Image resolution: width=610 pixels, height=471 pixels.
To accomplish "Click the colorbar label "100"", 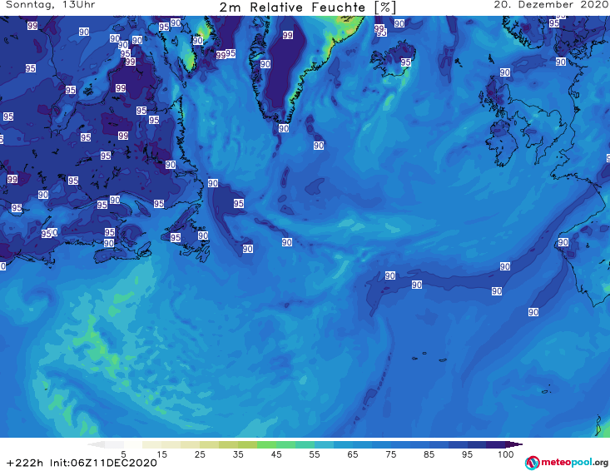I will [x=506, y=454].
